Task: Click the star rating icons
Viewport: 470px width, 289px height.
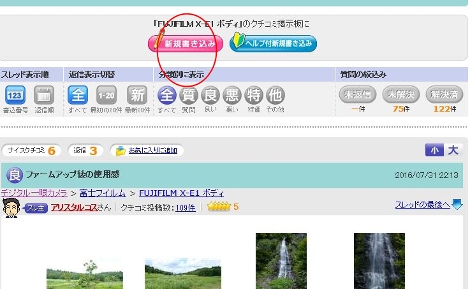Action: [x=219, y=207]
